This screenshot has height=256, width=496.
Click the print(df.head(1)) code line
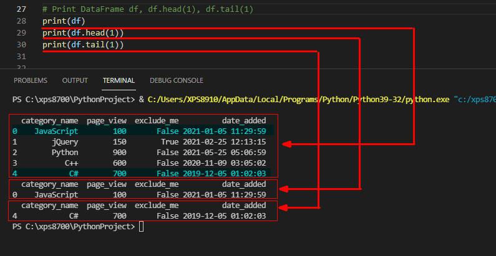(x=83, y=33)
